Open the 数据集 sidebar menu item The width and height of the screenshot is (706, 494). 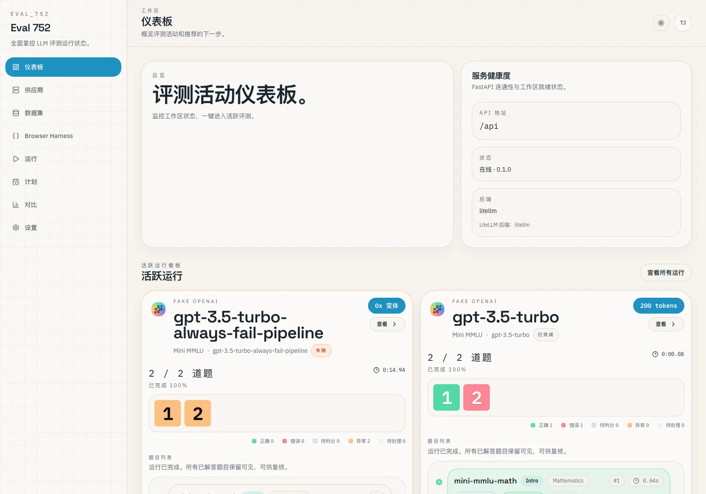[34, 113]
